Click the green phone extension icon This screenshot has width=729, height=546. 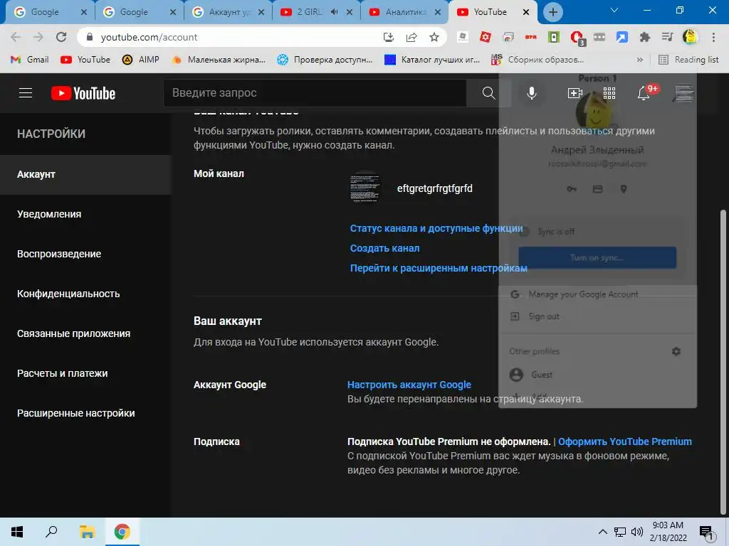[554, 37]
